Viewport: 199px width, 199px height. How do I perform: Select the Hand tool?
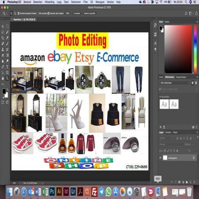click(x=3, y=78)
